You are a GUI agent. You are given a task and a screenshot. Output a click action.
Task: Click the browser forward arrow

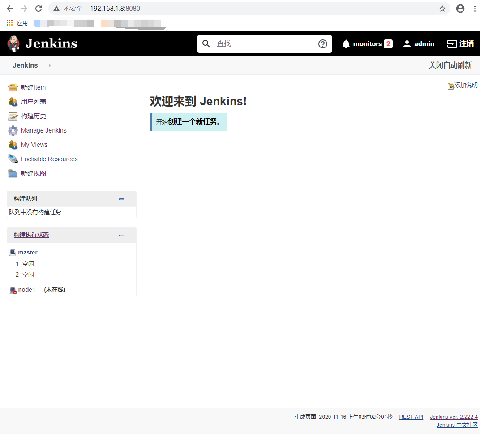[24, 9]
